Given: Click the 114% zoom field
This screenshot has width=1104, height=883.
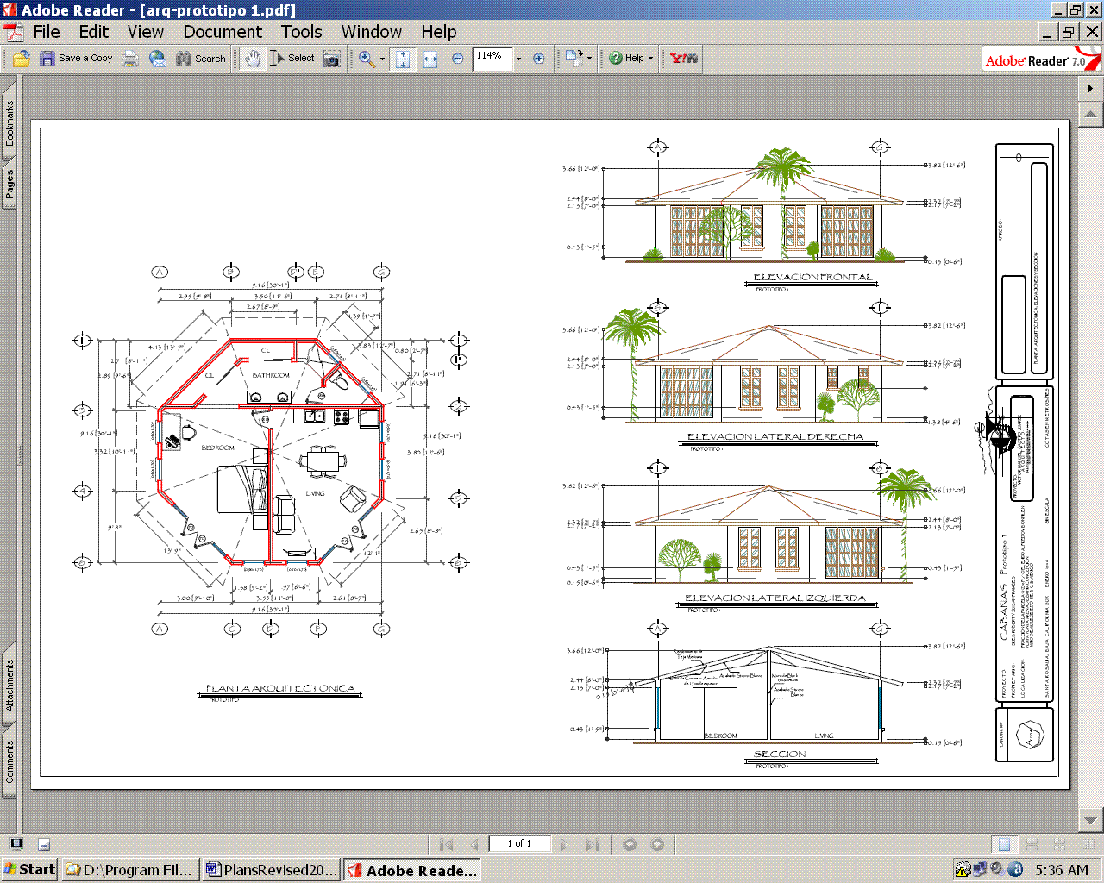Looking at the screenshot, I should click(492, 59).
